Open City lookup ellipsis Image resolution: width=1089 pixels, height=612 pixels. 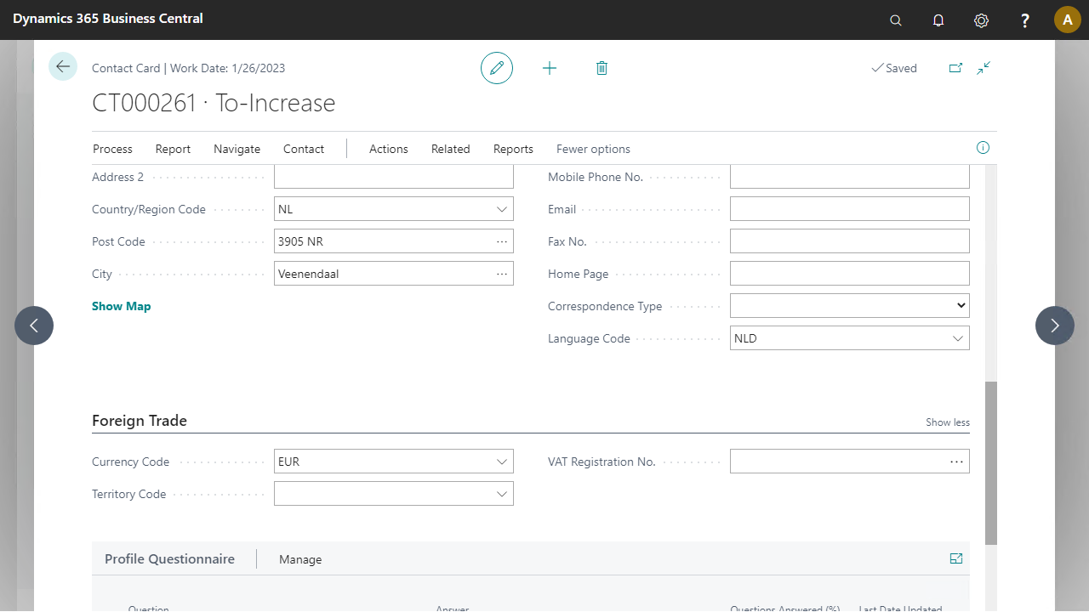[502, 274]
